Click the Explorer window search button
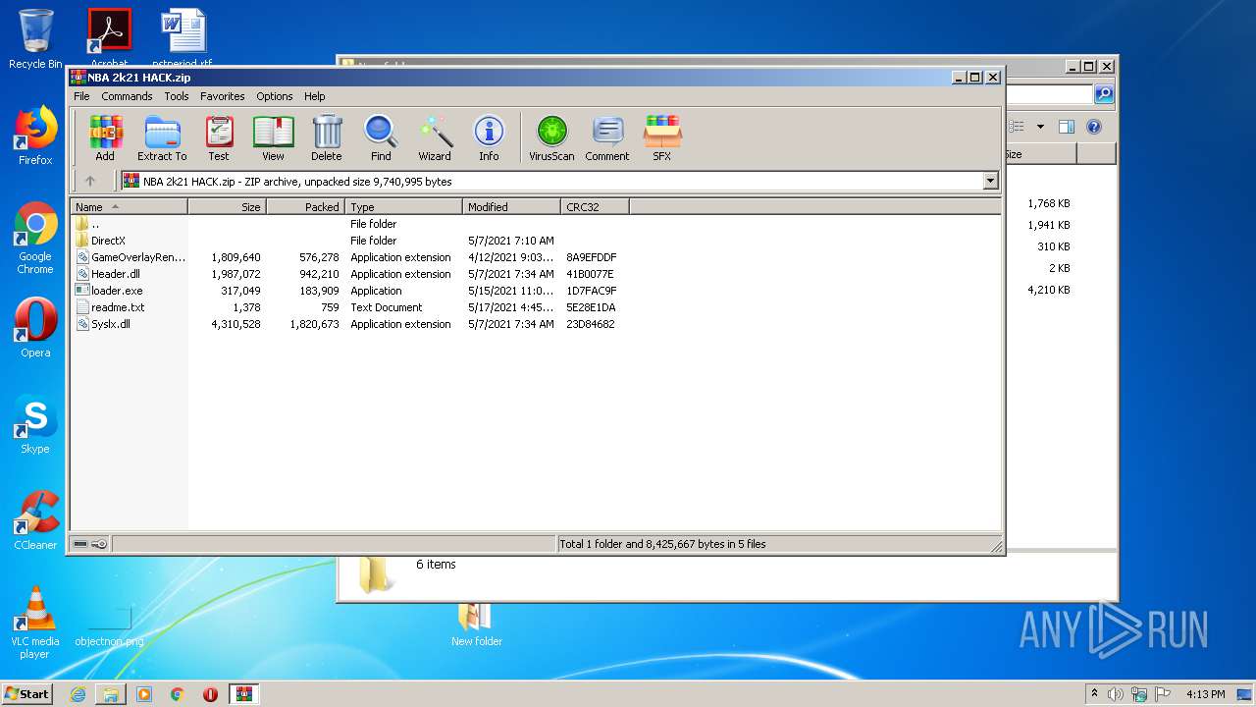This screenshot has width=1256, height=707. point(1104,94)
